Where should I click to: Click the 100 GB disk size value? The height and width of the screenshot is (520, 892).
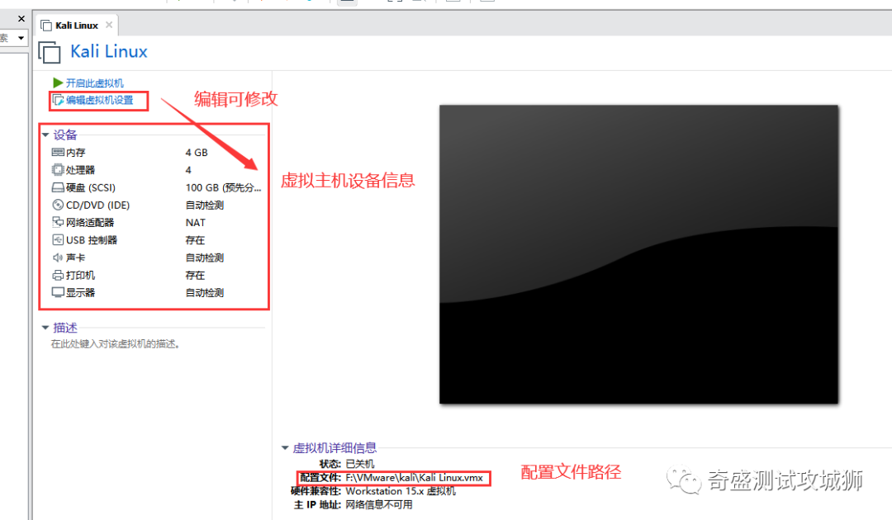coord(223,187)
